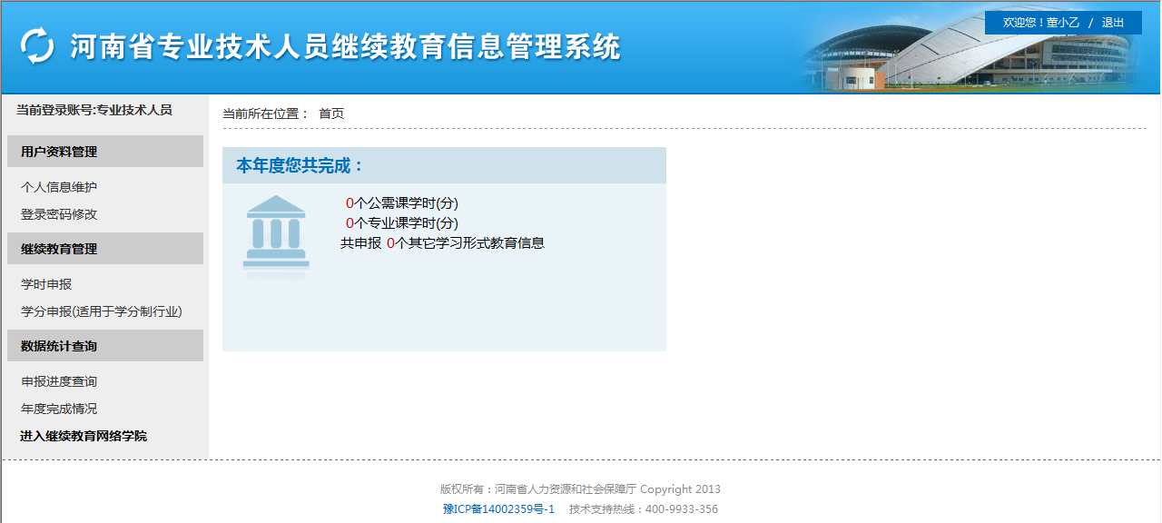Viewport: 1162px width, 523px height.
Task: Collapse the 继续教育管理 section header
Action: (x=104, y=249)
